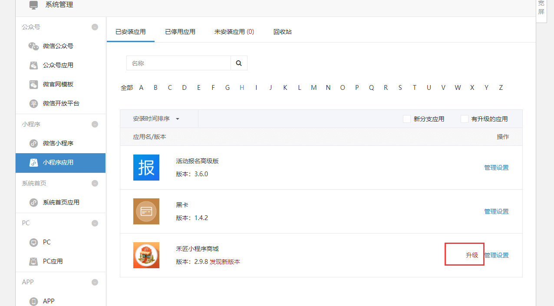Enable the 新分支应用 checkbox
This screenshot has height=306, width=554.
coord(406,118)
